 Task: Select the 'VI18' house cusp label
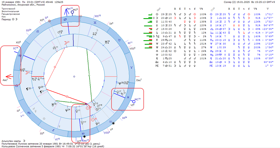(x=57, y=139)
